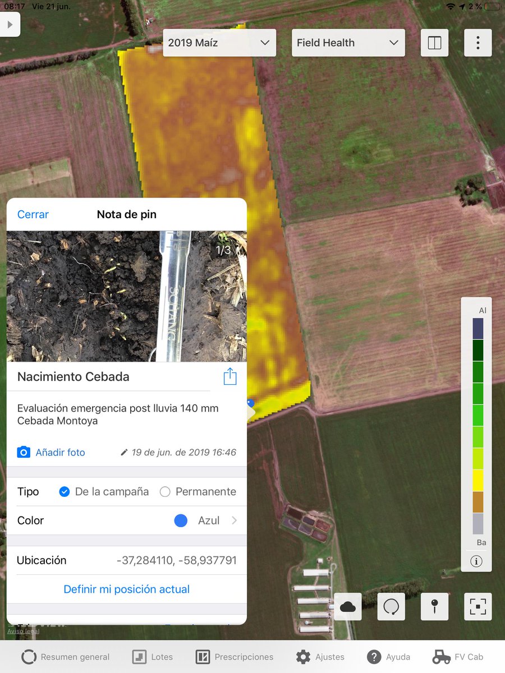Open the Resumen general tab

(x=65, y=657)
